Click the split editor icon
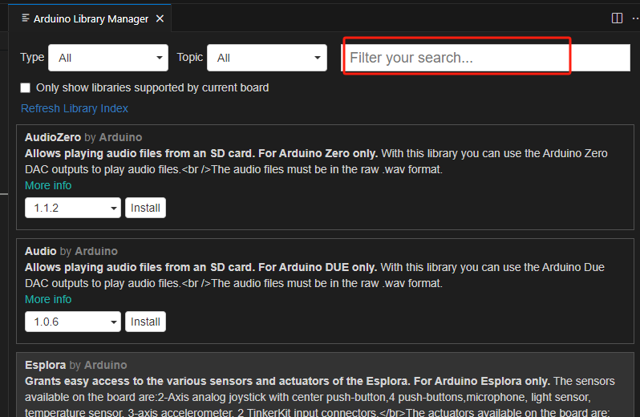The height and width of the screenshot is (417, 640). 617,18
